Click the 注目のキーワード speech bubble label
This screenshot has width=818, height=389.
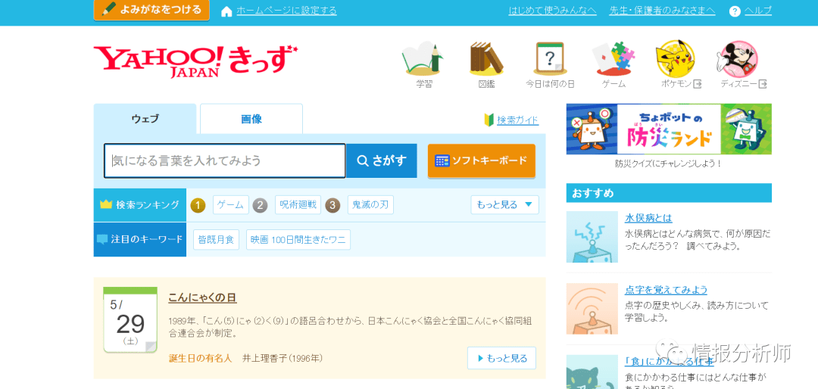[x=140, y=239]
